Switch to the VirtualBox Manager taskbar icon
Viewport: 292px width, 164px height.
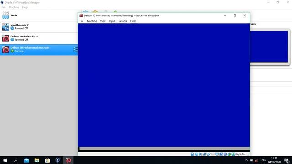point(57,160)
